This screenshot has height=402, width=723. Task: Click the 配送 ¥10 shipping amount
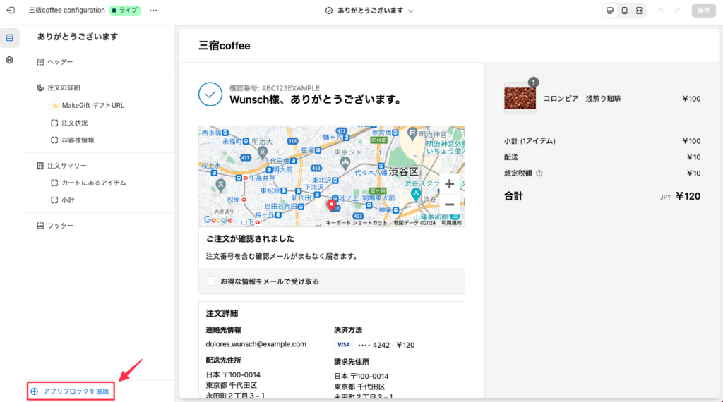pos(693,157)
